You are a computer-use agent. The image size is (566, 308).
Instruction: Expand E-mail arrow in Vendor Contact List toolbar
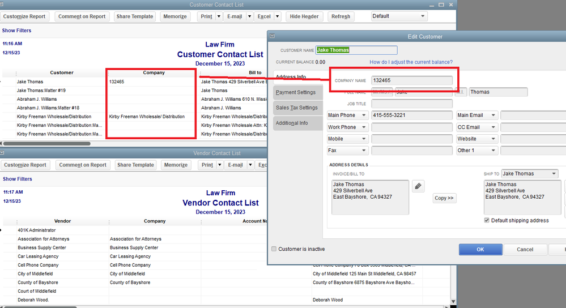pos(250,165)
